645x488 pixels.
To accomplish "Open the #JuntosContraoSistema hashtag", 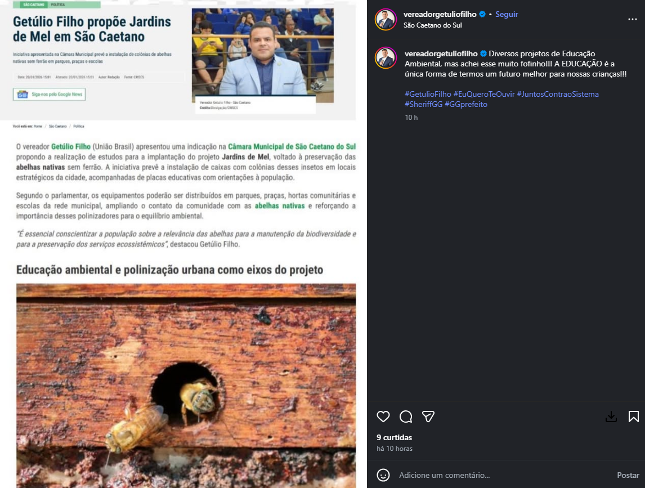I will coord(557,94).
